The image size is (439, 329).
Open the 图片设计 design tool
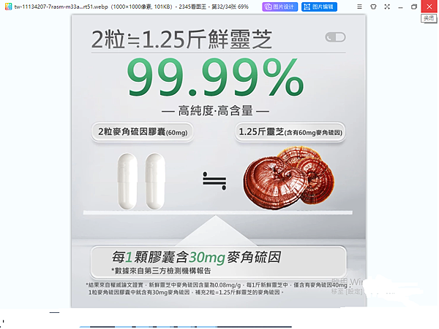click(x=279, y=7)
